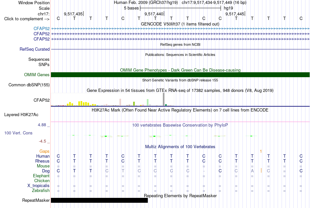Click the 'Click to complement -->' label

(27, 19)
